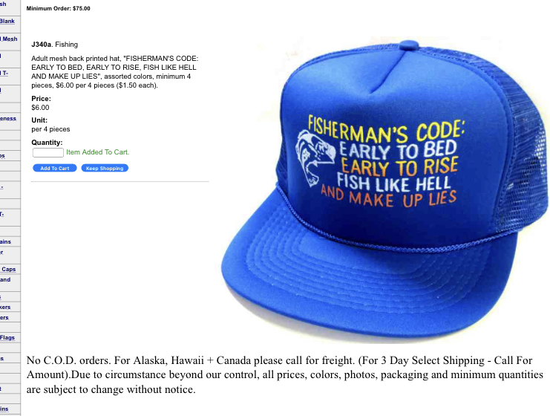
Task: Click the Keep Shopping button
Action: pos(105,168)
